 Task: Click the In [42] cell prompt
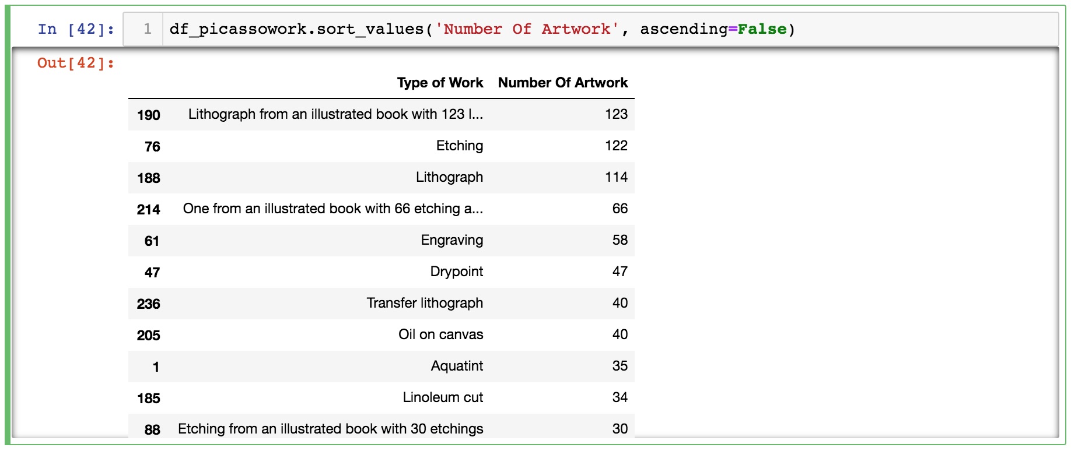point(76,29)
